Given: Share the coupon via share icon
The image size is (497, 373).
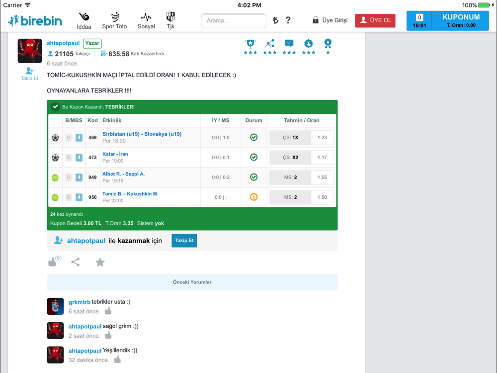Looking at the screenshot, I should tap(76, 262).
